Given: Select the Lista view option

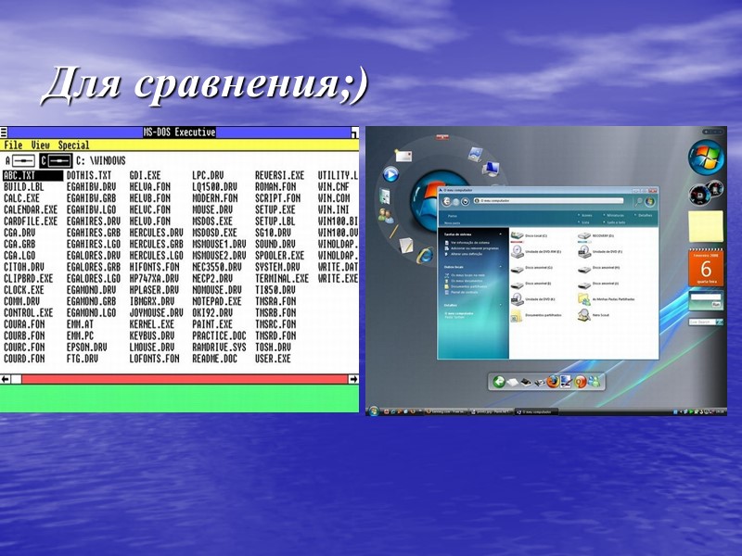Looking at the screenshot, I should click(584, 222).
